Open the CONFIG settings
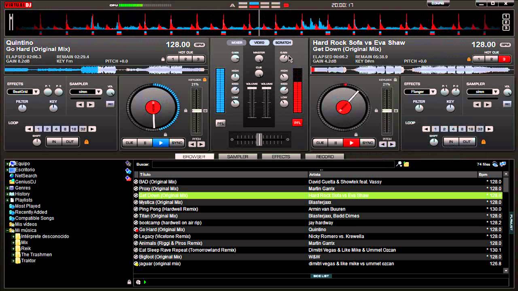 coord(438,3)
